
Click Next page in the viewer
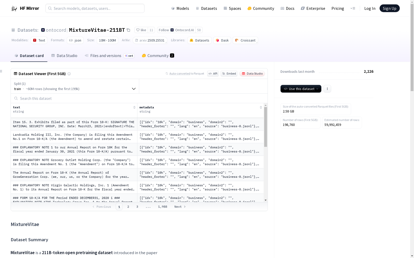[x=180, y=207]
